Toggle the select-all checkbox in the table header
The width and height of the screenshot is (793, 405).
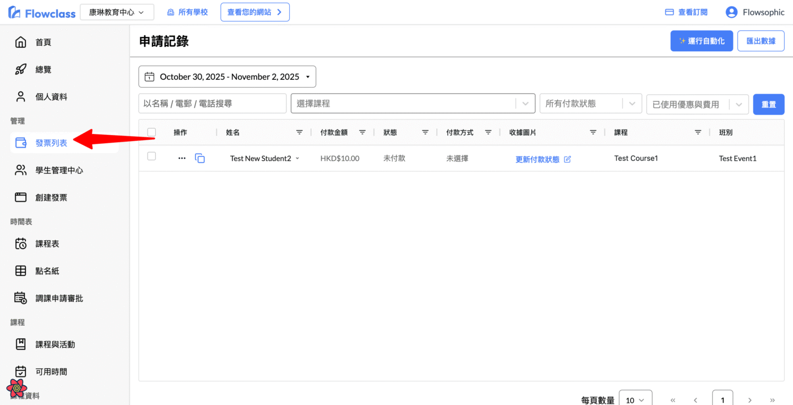[152, 132]
